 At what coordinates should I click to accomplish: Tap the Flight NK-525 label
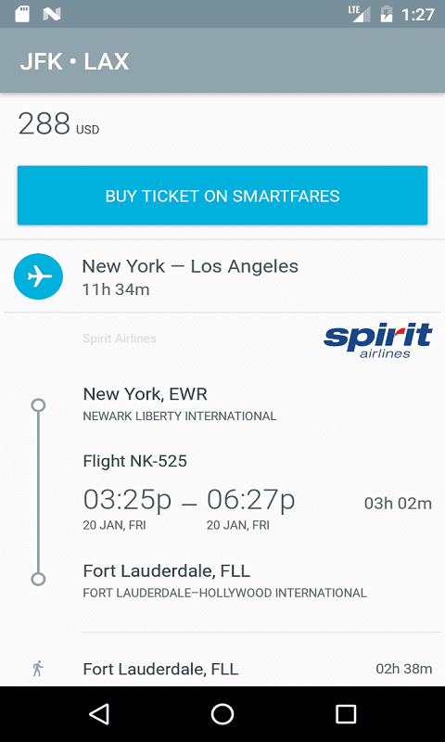click(x=134, y=461)
